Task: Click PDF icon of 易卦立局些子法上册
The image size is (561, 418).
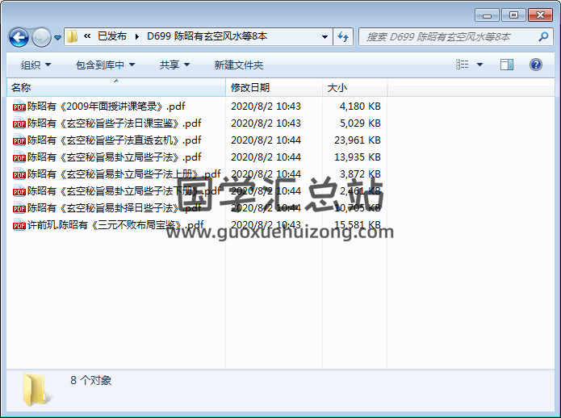Action: tap(19, 173)
